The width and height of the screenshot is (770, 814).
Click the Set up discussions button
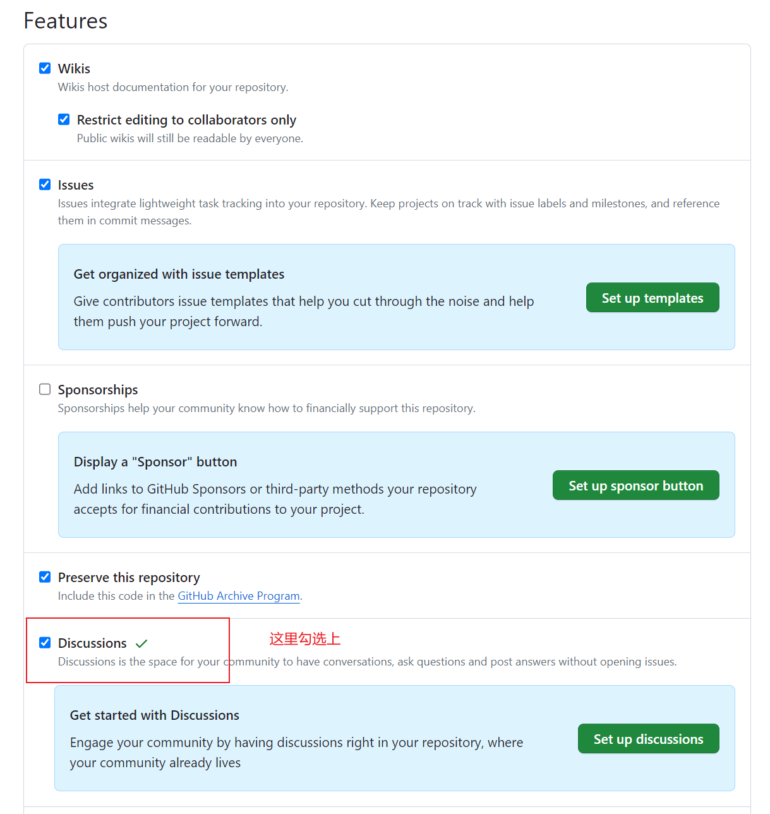click(649, 739)
